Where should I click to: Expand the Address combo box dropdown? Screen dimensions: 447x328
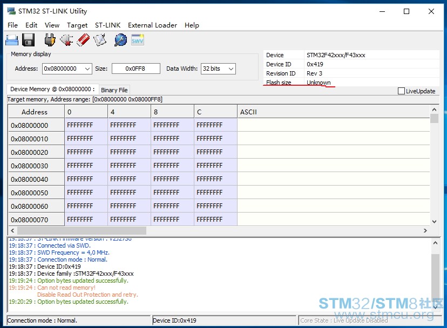(x=87, y=69)
